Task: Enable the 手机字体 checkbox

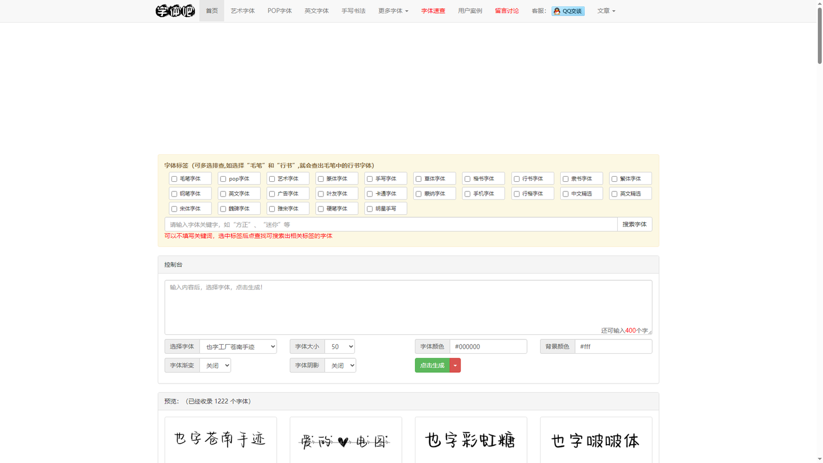Action: pos(468,194)
